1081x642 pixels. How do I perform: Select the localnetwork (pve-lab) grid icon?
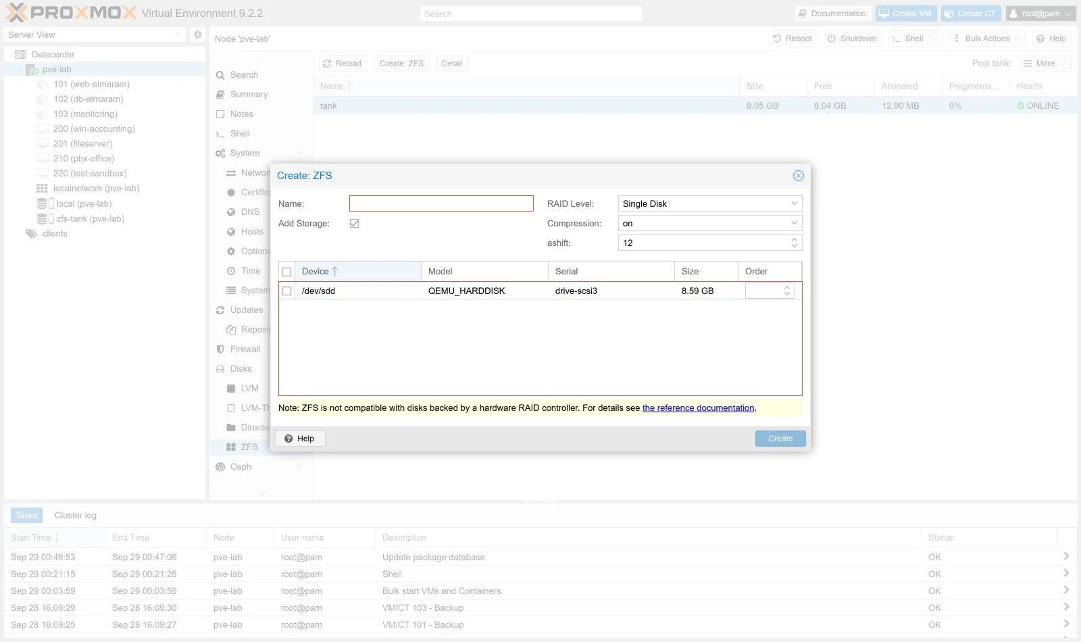click(x=42, y=189)
